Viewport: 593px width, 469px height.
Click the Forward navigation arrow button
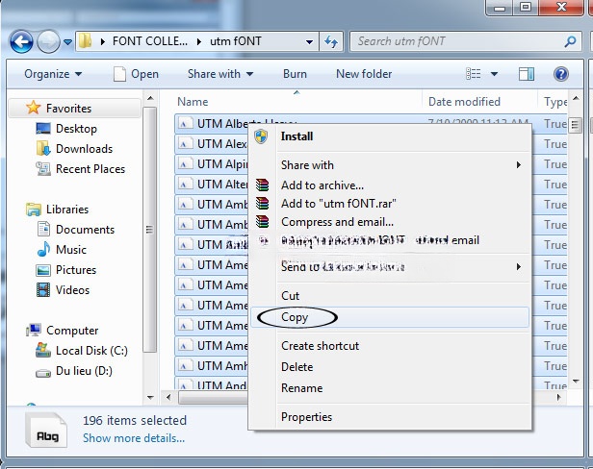pyautogui.click(x=48, y=41)
